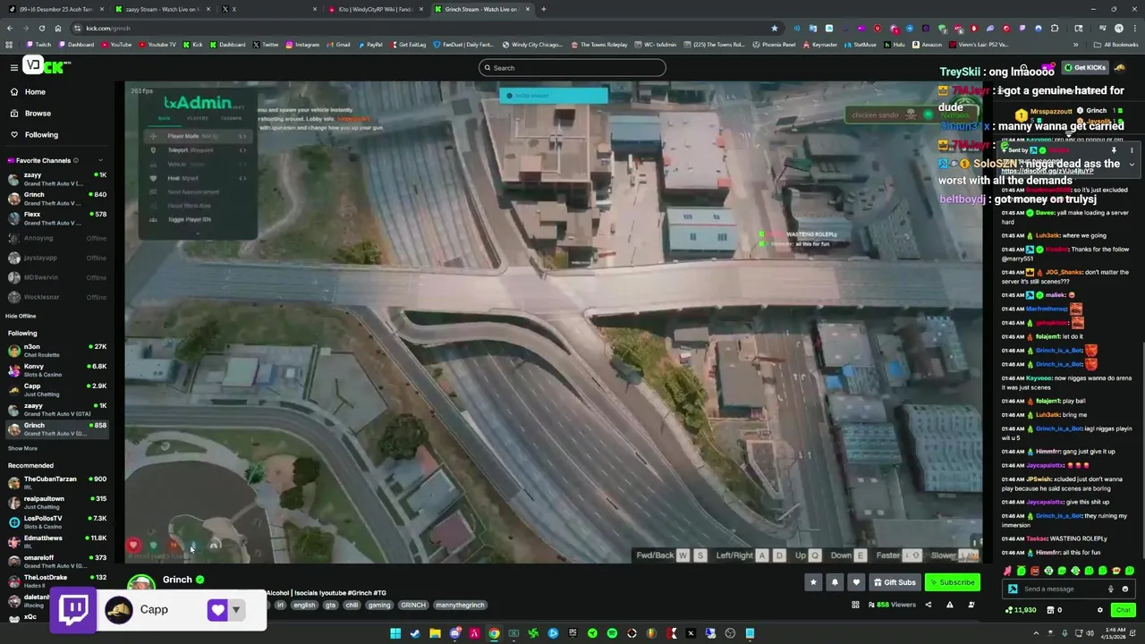Click the Twitch heart follow button for Capp
The image size is (1145, 644).
217,610
